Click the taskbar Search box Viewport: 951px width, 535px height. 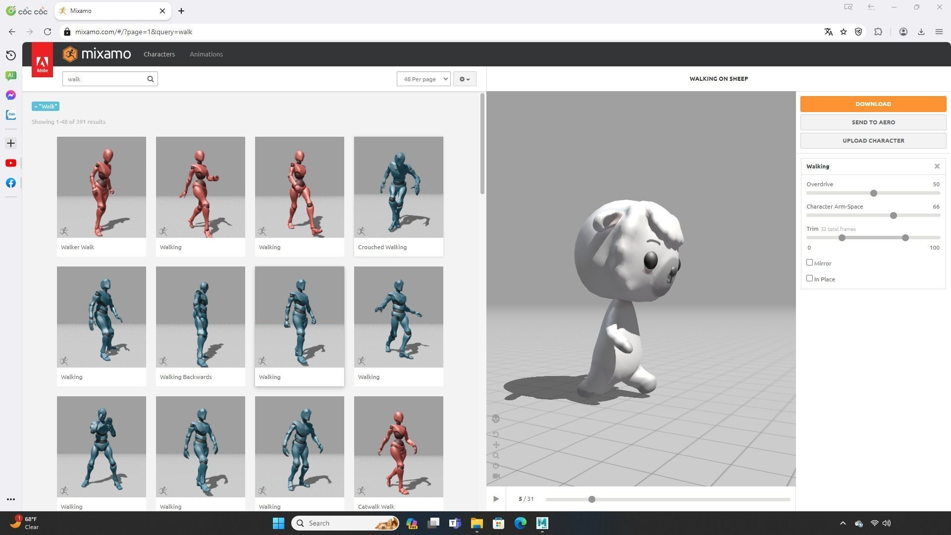point(345,523)
